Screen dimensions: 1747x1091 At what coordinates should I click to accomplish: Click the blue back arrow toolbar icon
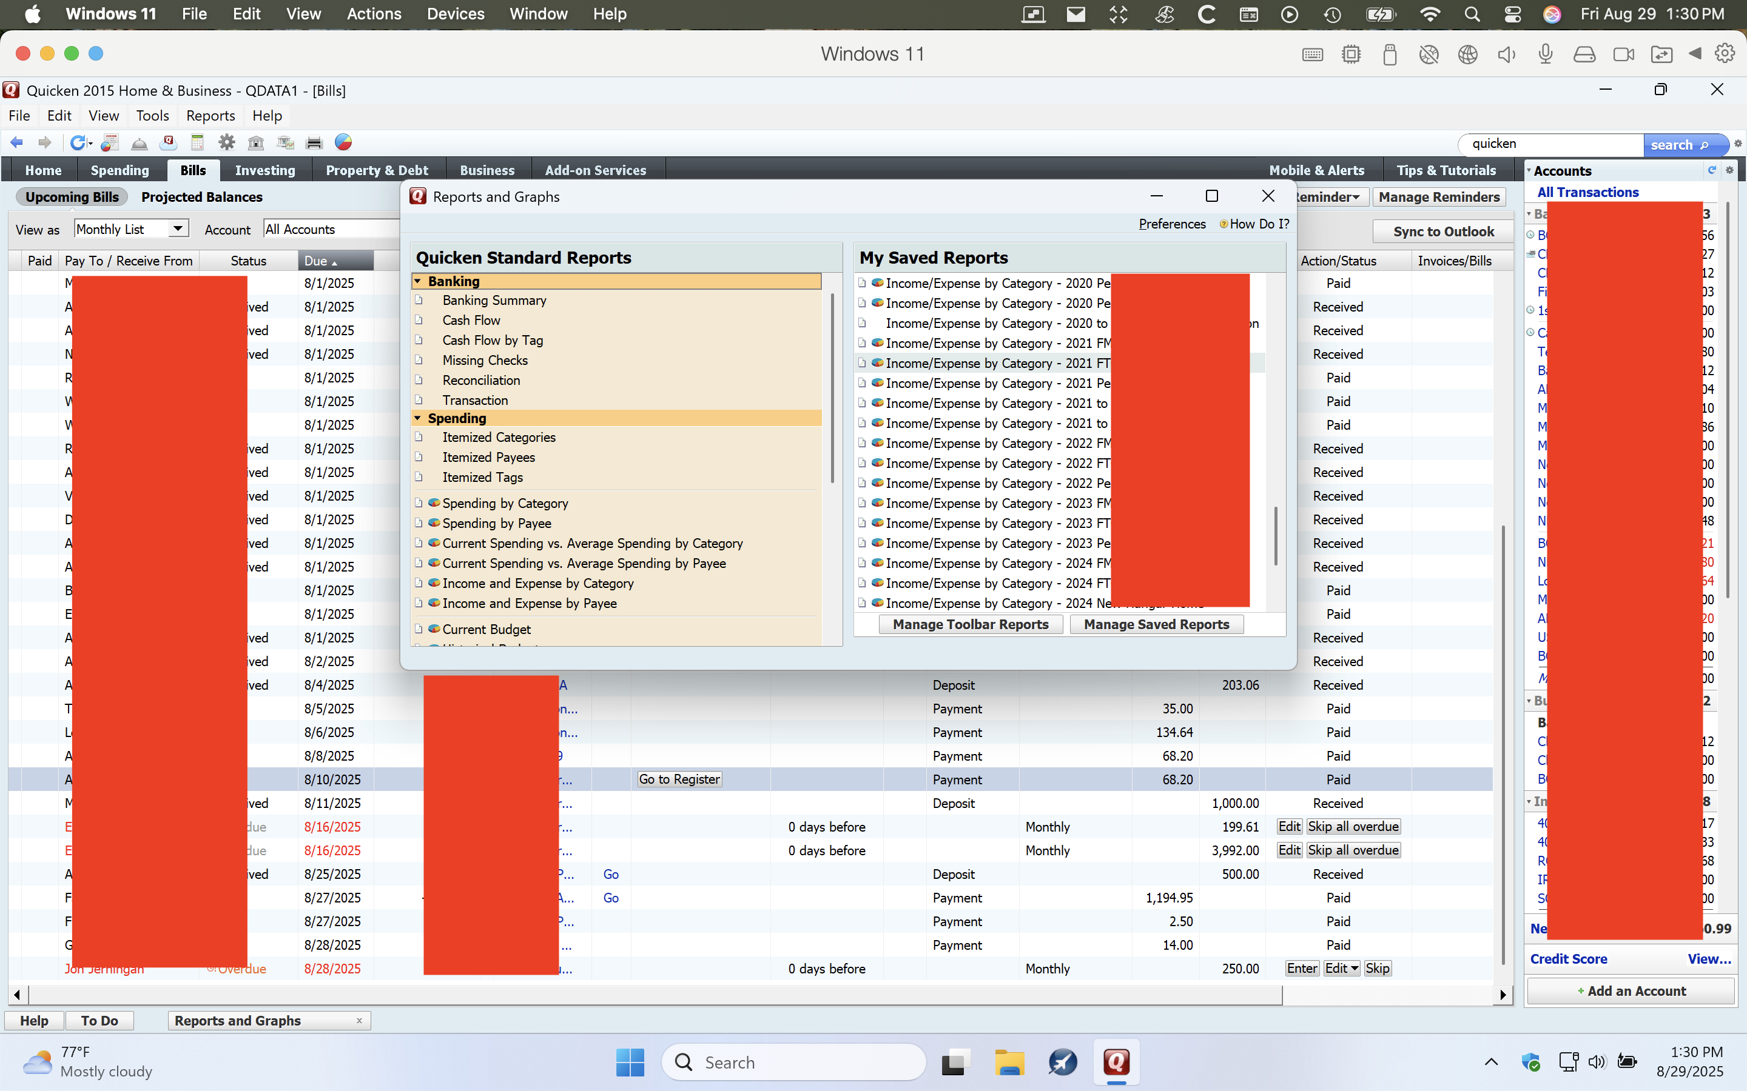pos(16,143)
